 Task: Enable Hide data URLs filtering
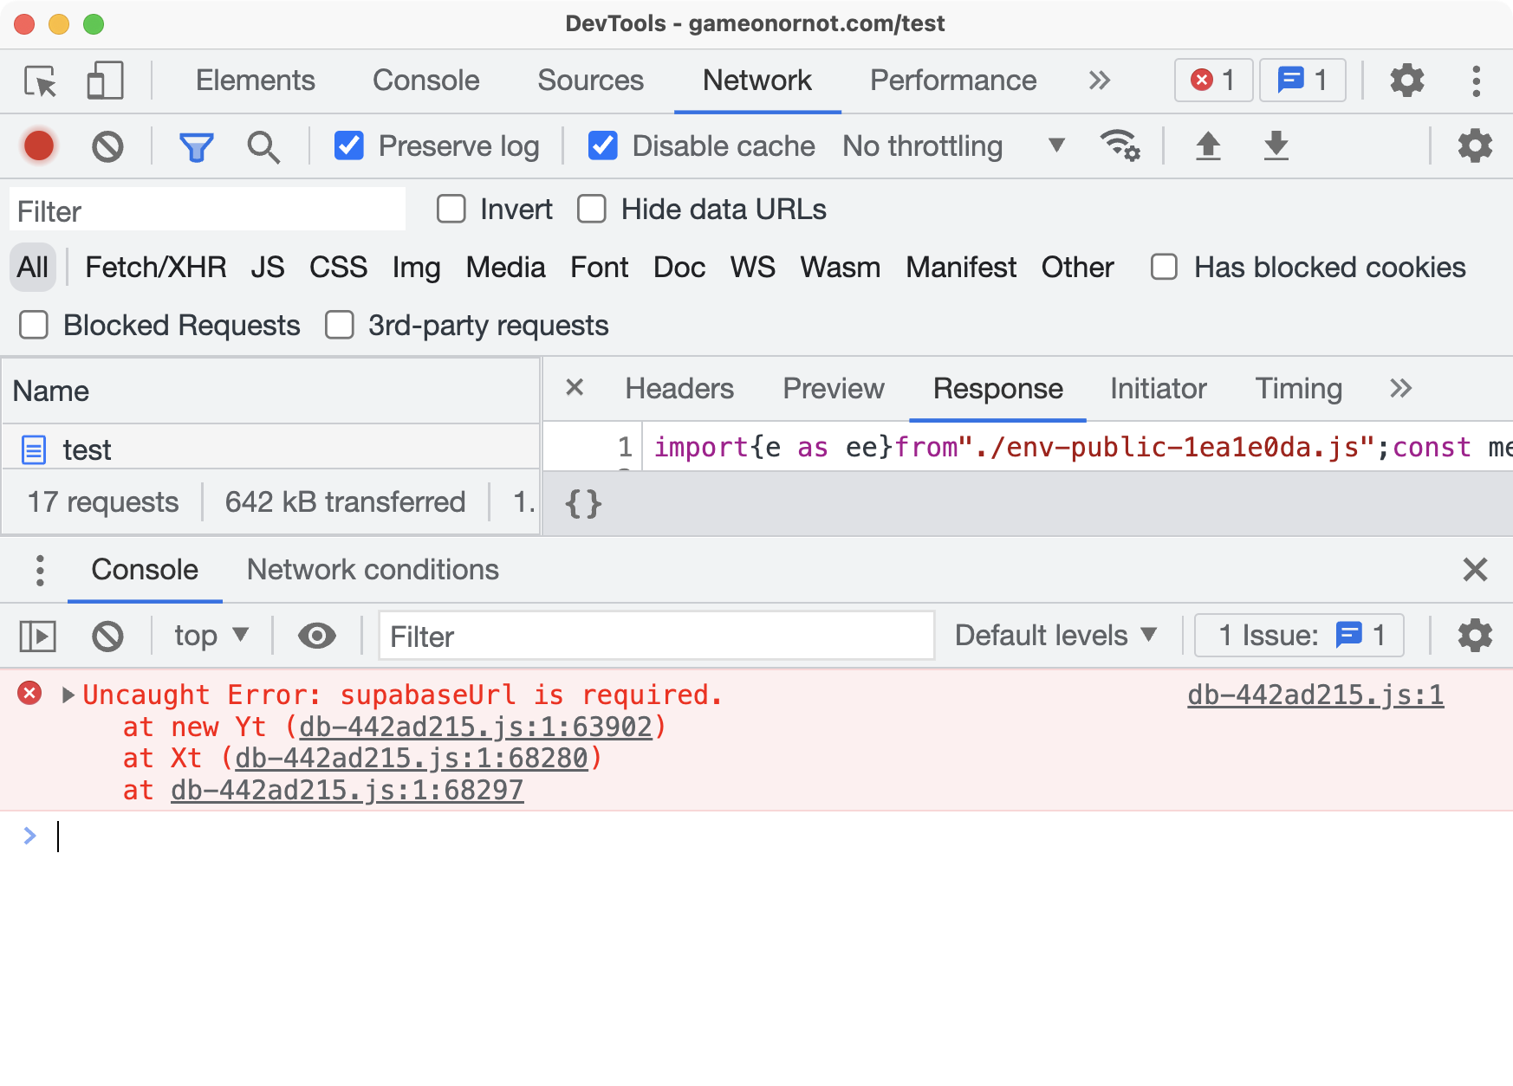(x=592, y=209)
